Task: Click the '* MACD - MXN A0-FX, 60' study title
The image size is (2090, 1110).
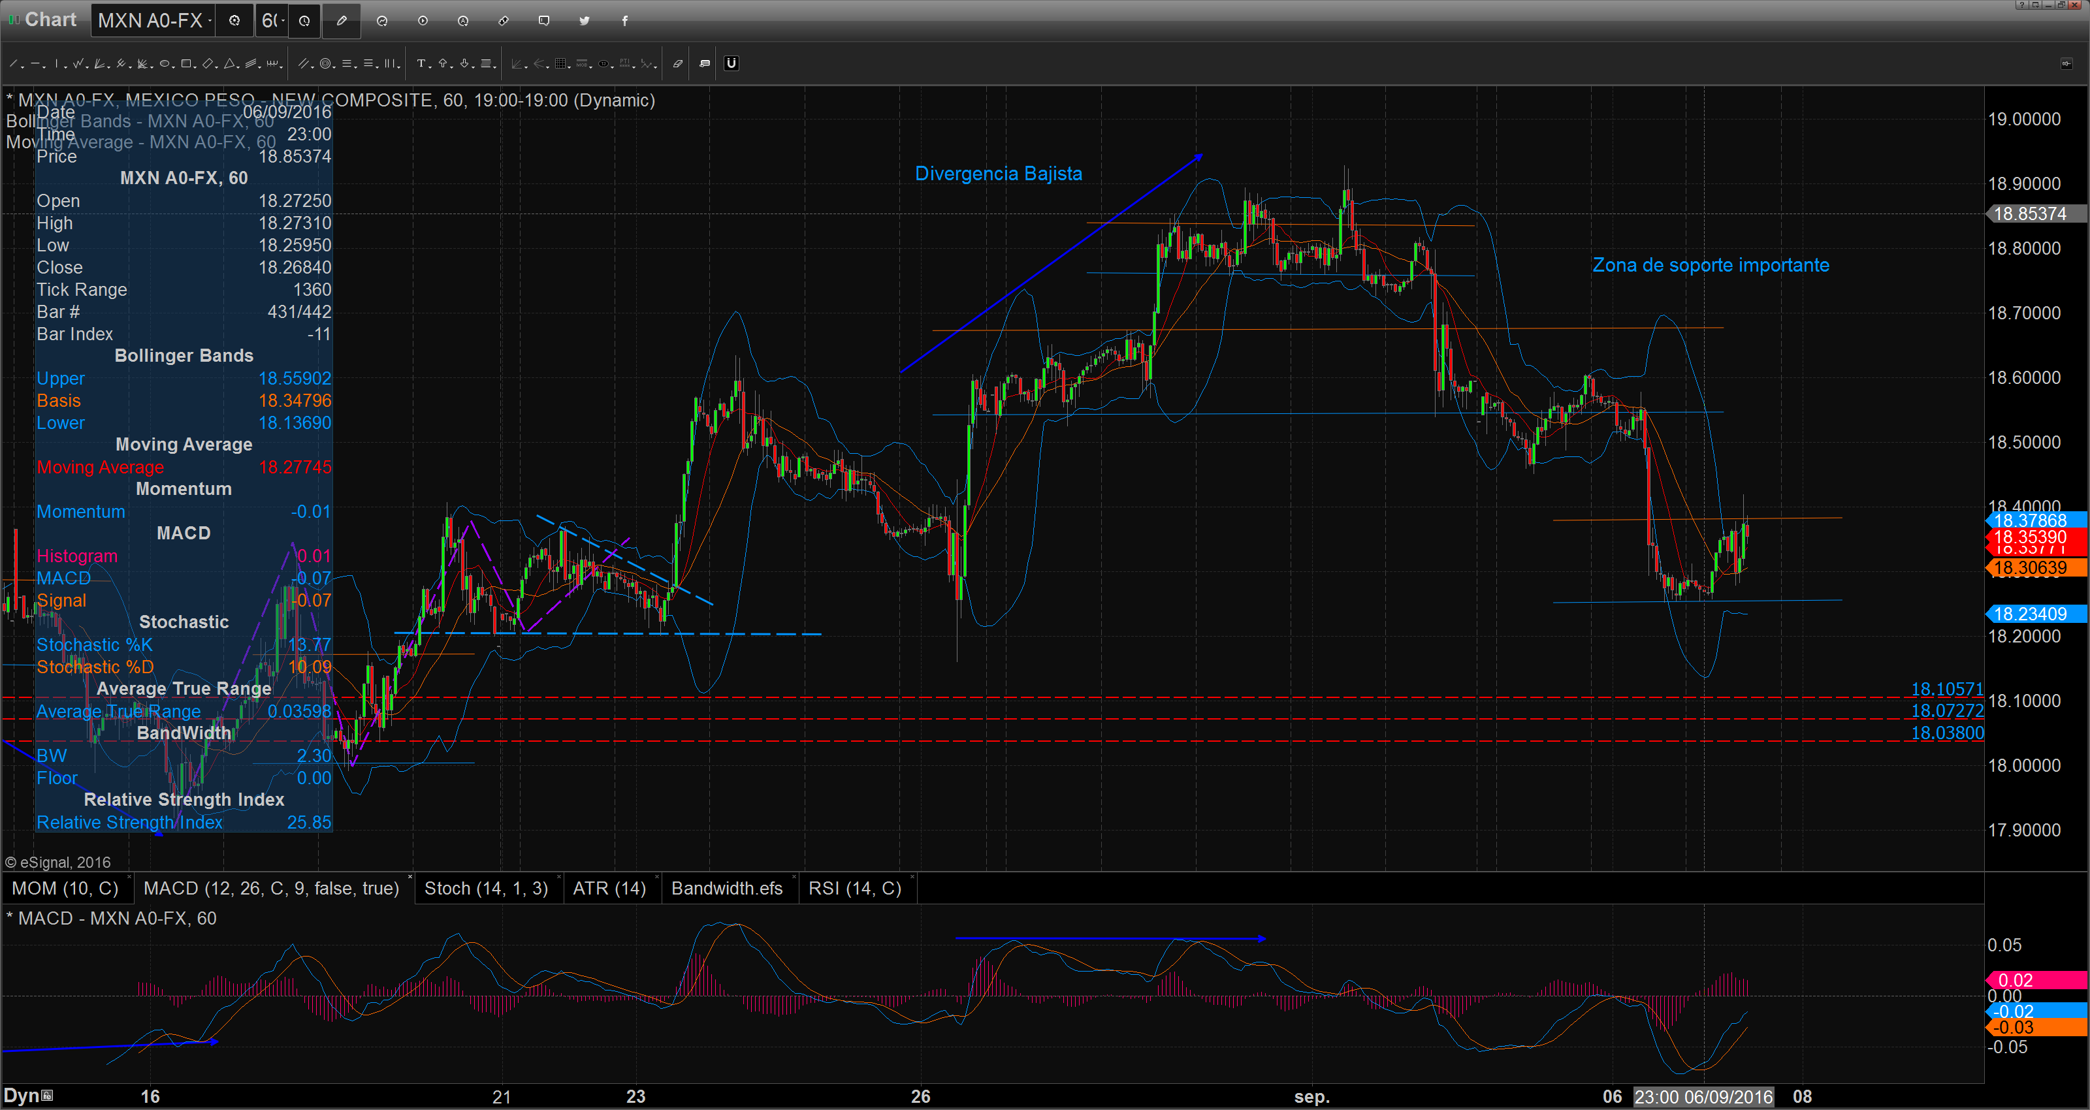Action: point(111,919)
